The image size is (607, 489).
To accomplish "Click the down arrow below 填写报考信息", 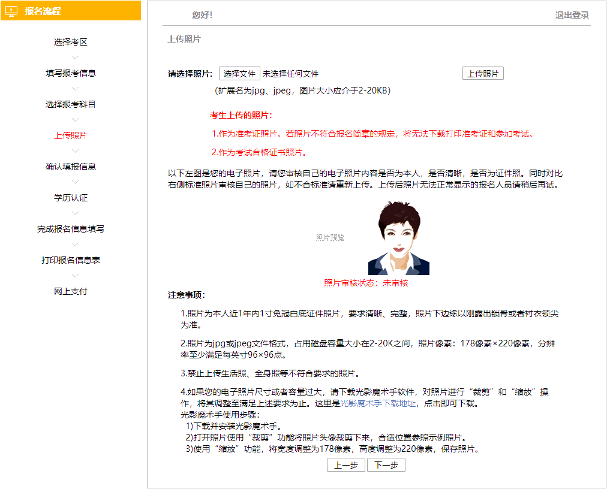I will tap(74, 88).
